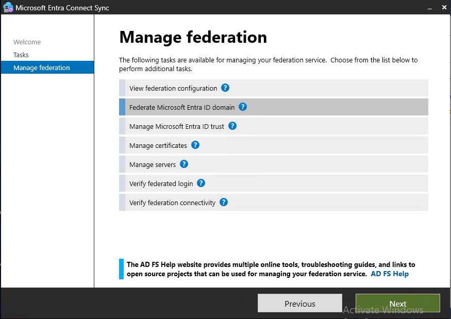Click help icon beside Verify federated login
This screenshot has width=451, height=319.
[201, 183]
